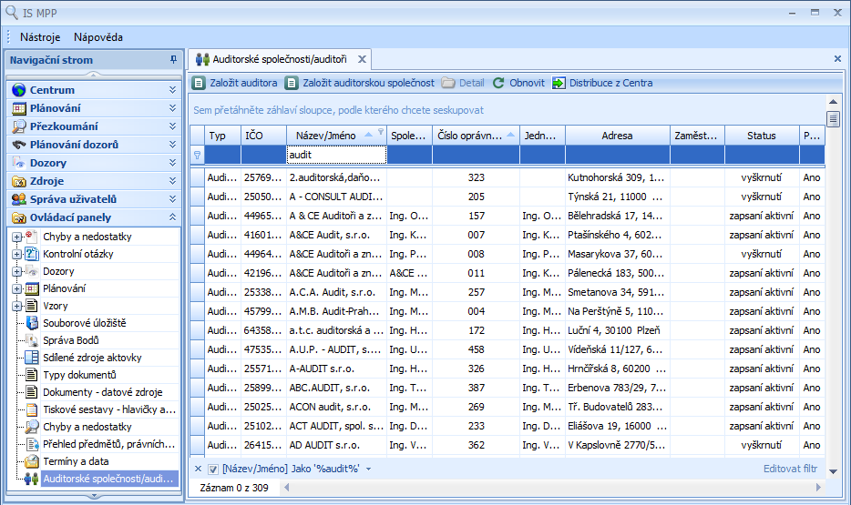Select the Auditorské společnosti/auditoři tab
Viewport: 851px width, 505px height.
(280, 59)
